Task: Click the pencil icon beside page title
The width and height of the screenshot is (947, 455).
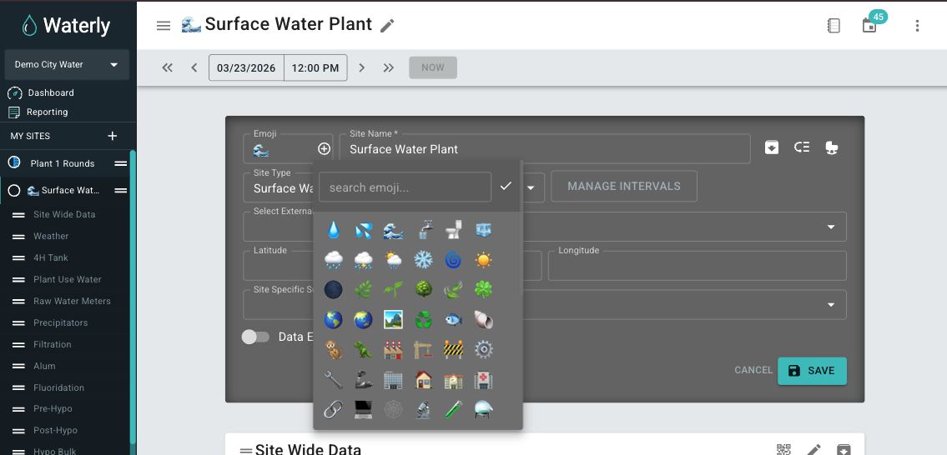Action: pyautogui.click(x=387, y=26)
